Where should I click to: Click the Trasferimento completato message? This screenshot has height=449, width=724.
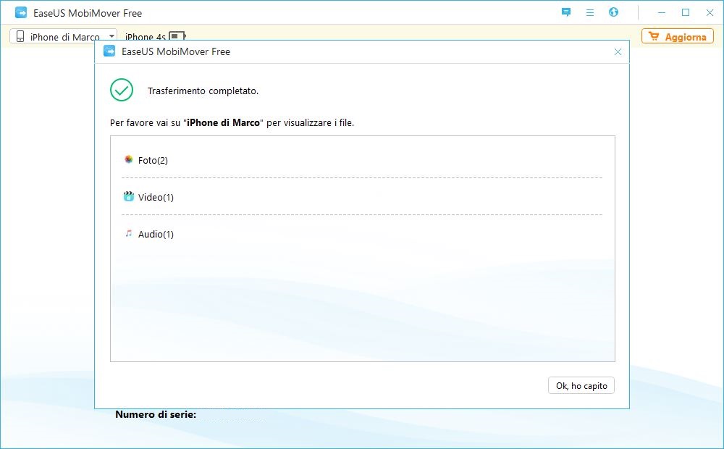pos(203,91)
